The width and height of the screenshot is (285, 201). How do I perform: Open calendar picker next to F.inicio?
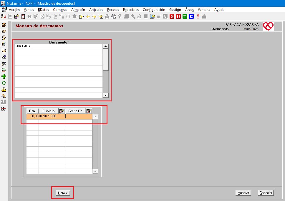pyautogui.click(x=62, y=111)
